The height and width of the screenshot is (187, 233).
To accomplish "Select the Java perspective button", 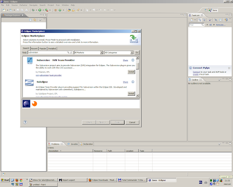I will [213, 10].
